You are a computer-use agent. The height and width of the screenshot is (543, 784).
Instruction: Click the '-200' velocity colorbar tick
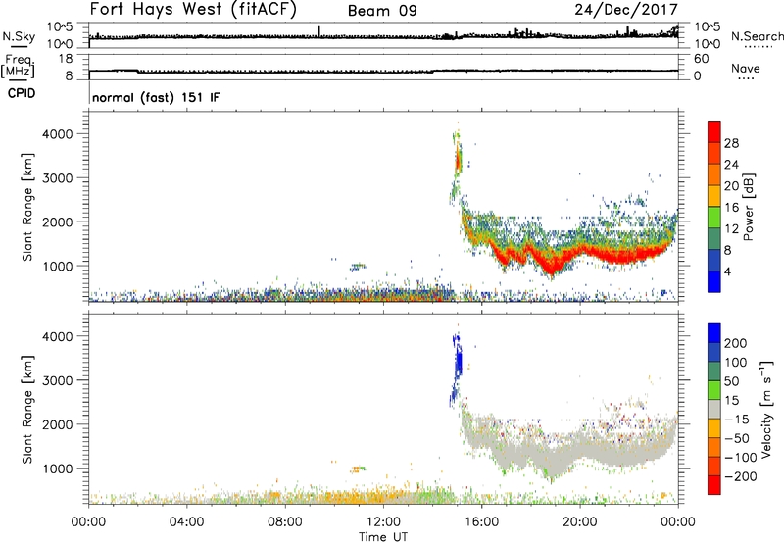point(741,476)
